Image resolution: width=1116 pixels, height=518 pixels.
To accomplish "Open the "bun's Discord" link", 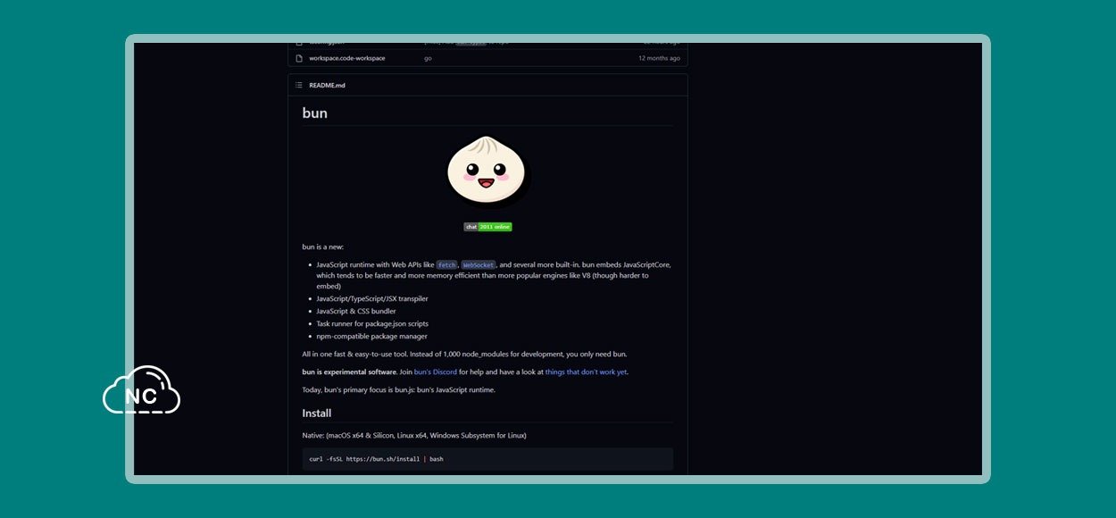I will click(x=436, y=372).
